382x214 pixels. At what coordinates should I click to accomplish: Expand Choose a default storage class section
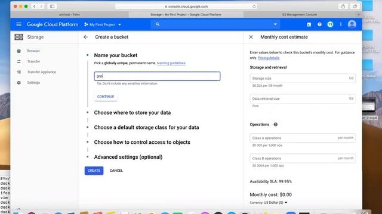(146, 127)
